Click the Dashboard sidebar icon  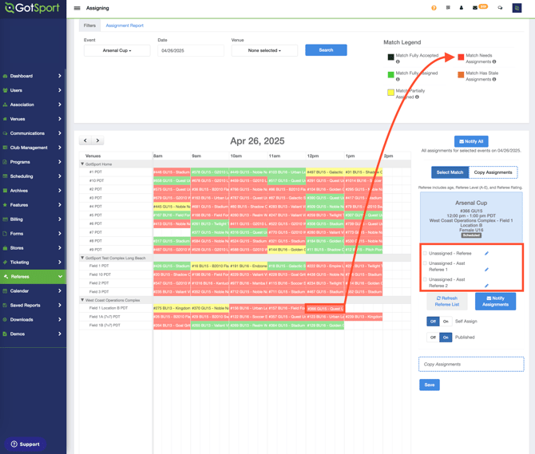pyautogui.click(x=5, y=76)
